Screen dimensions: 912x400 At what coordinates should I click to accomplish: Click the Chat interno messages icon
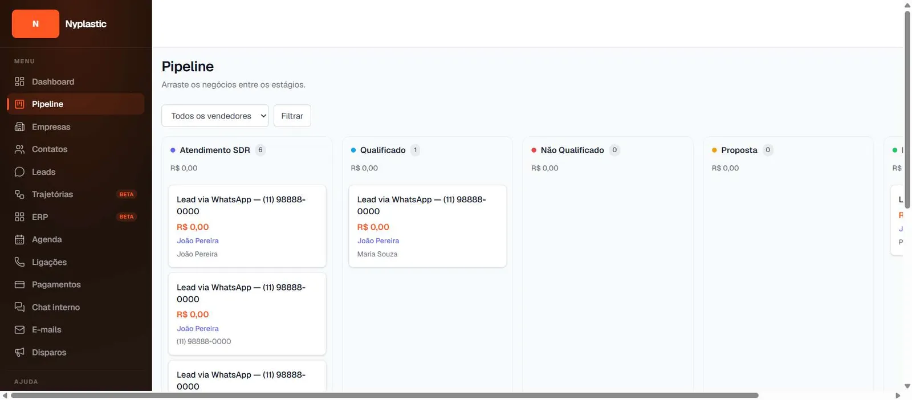point(19,307)
